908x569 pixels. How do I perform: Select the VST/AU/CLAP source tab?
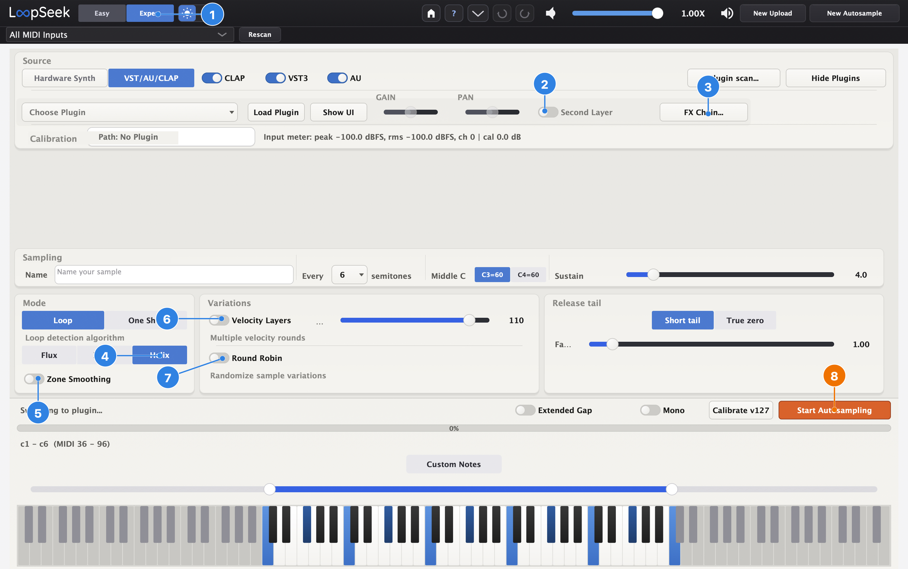coord(151,78)
